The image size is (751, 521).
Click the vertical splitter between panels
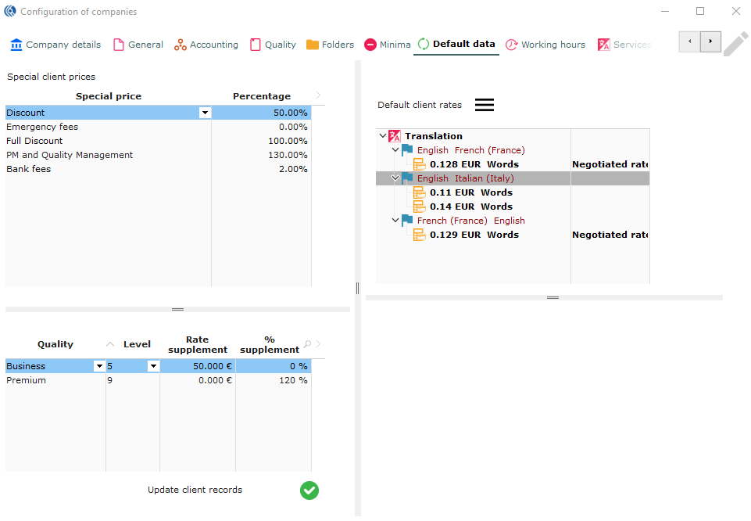coord(357,288)
